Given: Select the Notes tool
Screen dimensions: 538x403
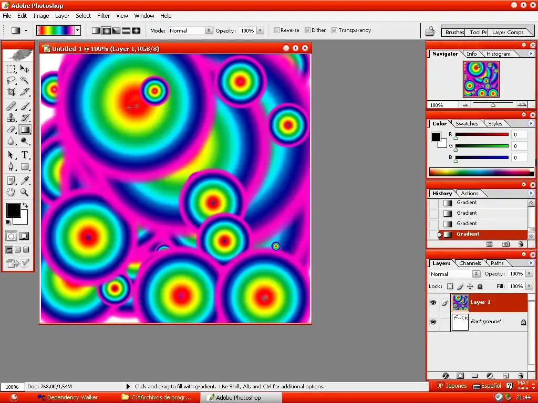Looking at the screenshot, I should point(11,181).
